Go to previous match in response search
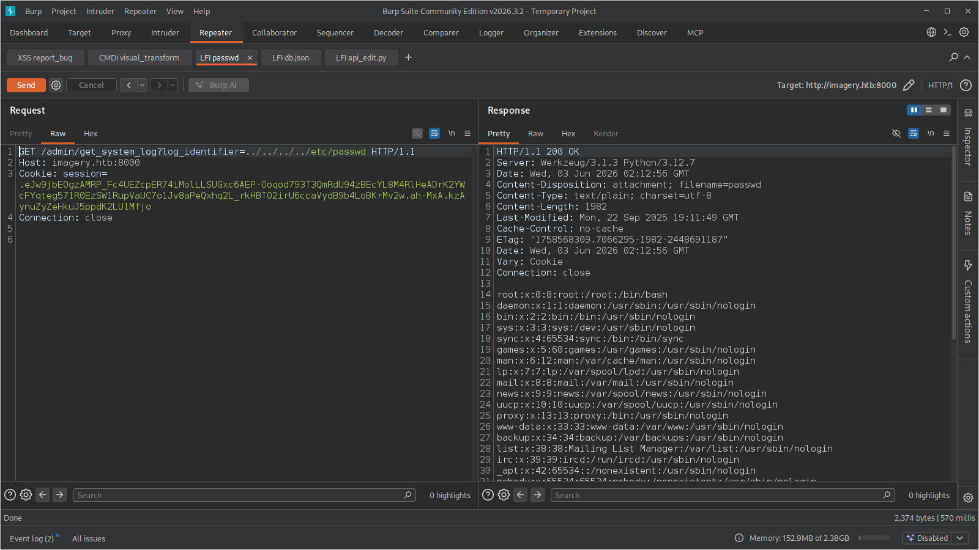 [x=520, y=495]
